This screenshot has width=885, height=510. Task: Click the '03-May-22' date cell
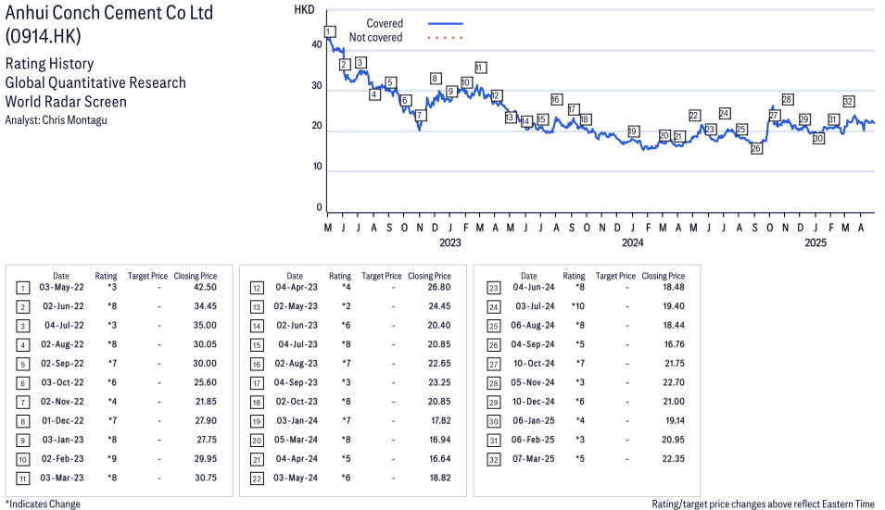tap(61, 287)
